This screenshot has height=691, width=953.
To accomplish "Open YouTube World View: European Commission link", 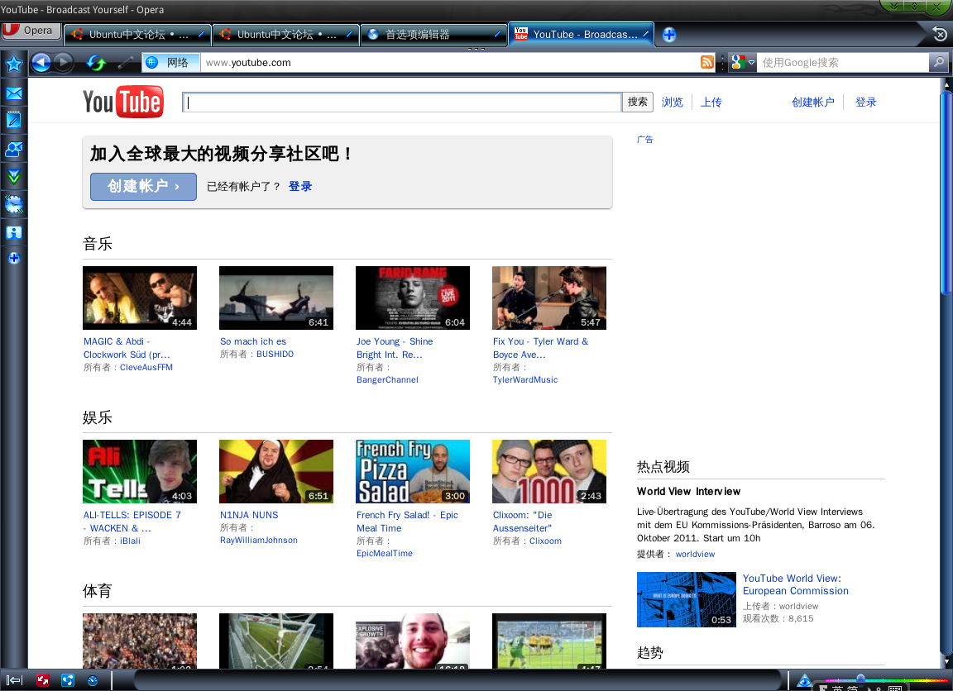I will (796, 584).
